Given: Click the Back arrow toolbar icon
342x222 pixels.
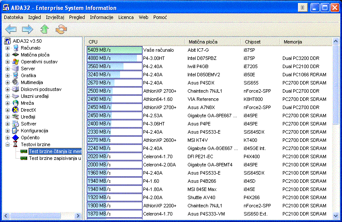Looking at the screenshot, I should tap(11, 29).
